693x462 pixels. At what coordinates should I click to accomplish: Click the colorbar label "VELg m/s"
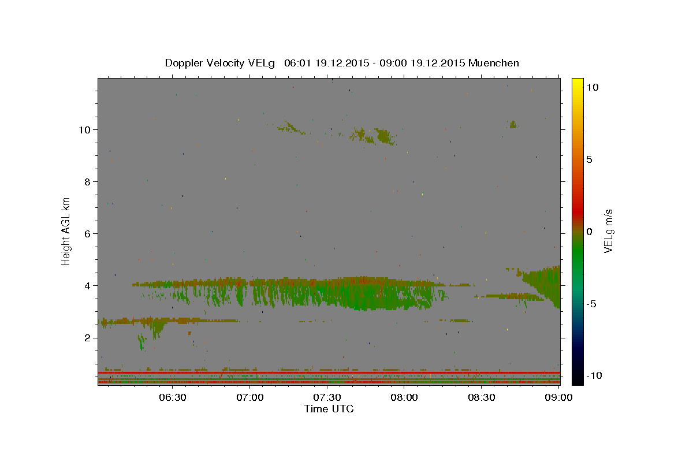pos(608,231)
